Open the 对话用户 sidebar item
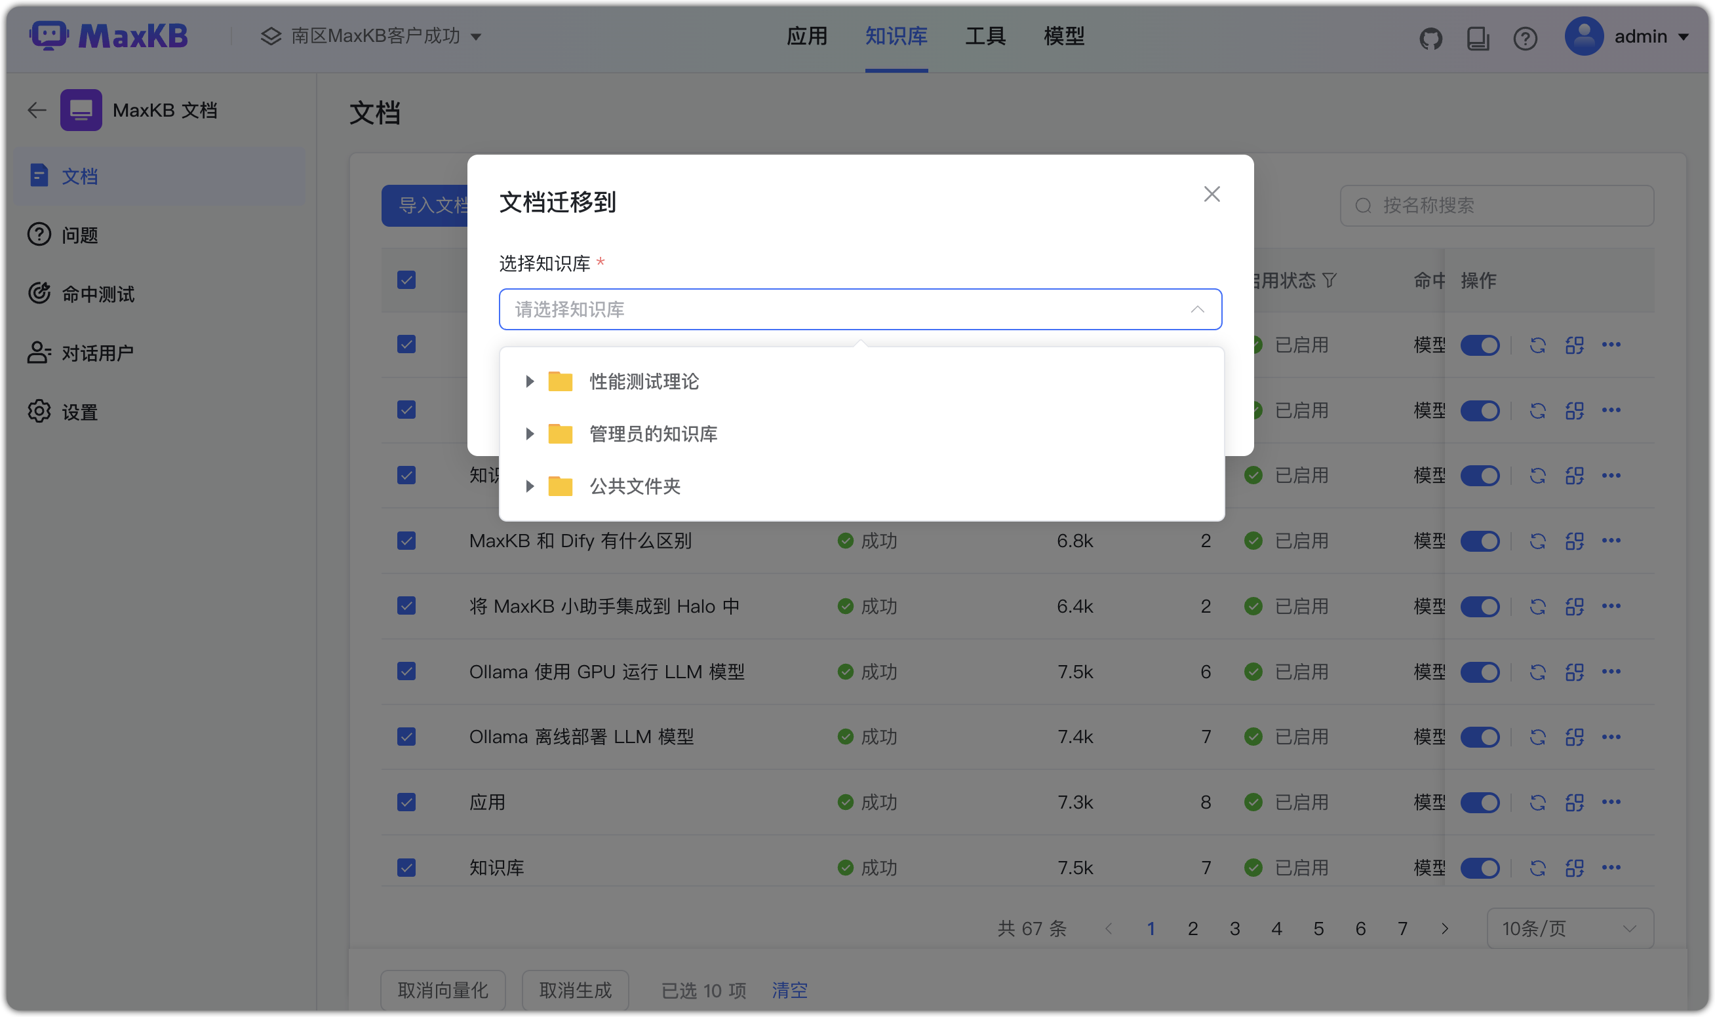1715x1017 pixels. tap(159, 353)
